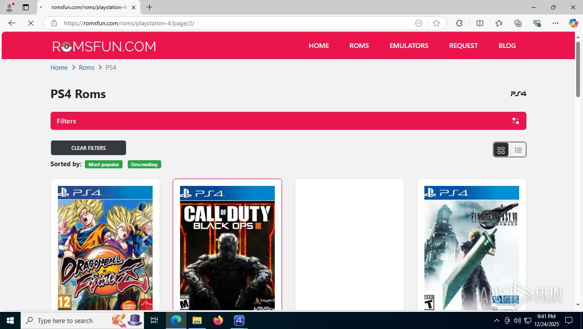
Task: Switch to list view layout
Action: [x=518, y=150]
